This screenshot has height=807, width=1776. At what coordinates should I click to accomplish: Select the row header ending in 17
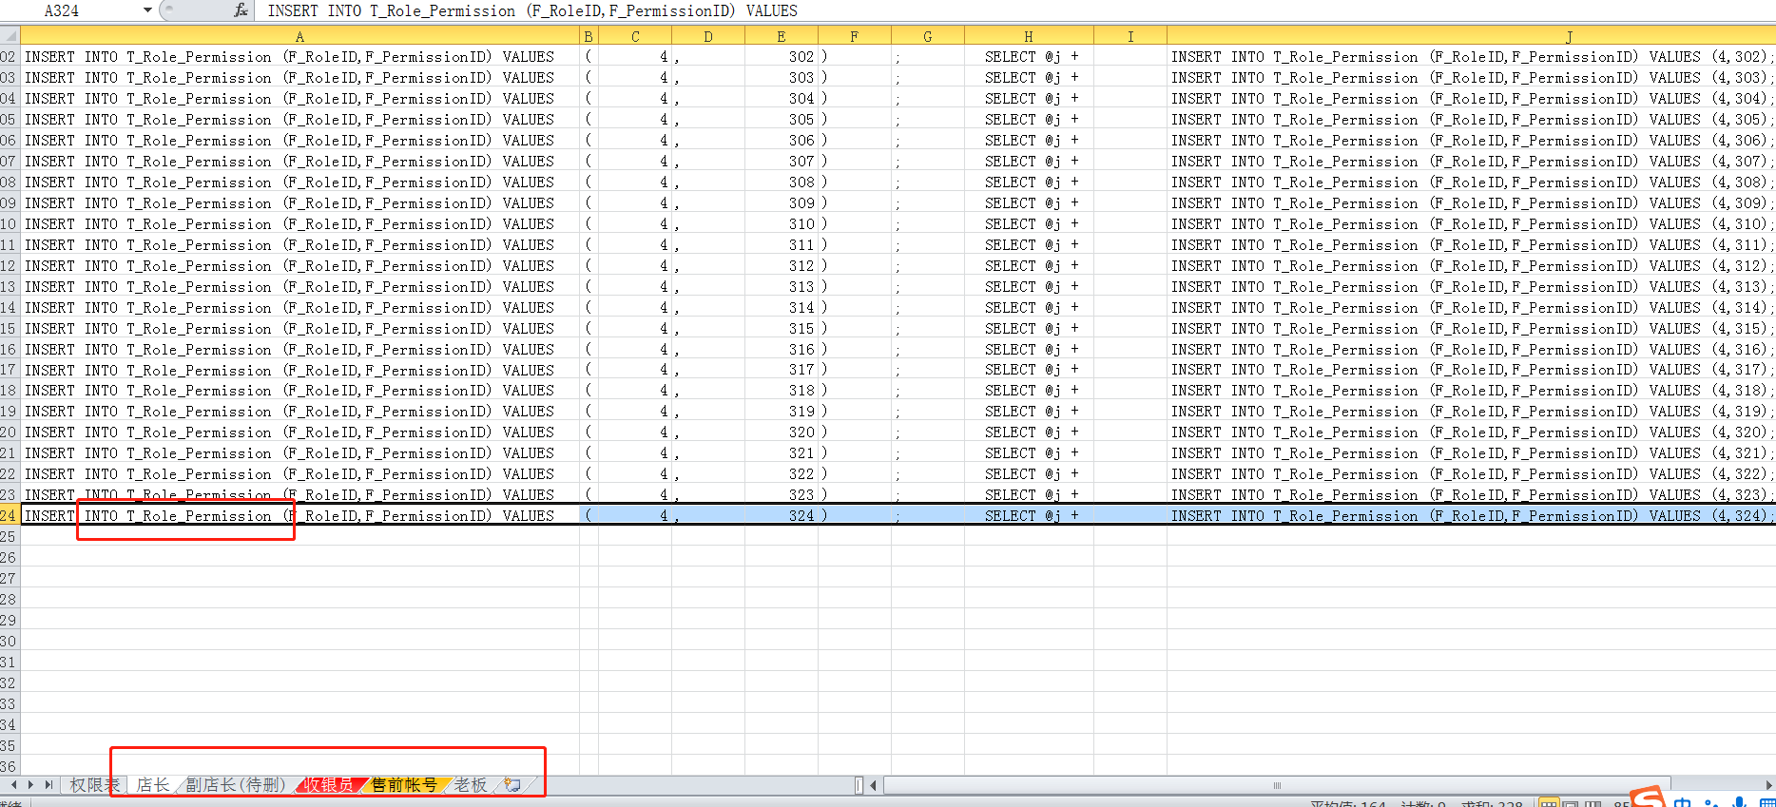pos(10,370)
